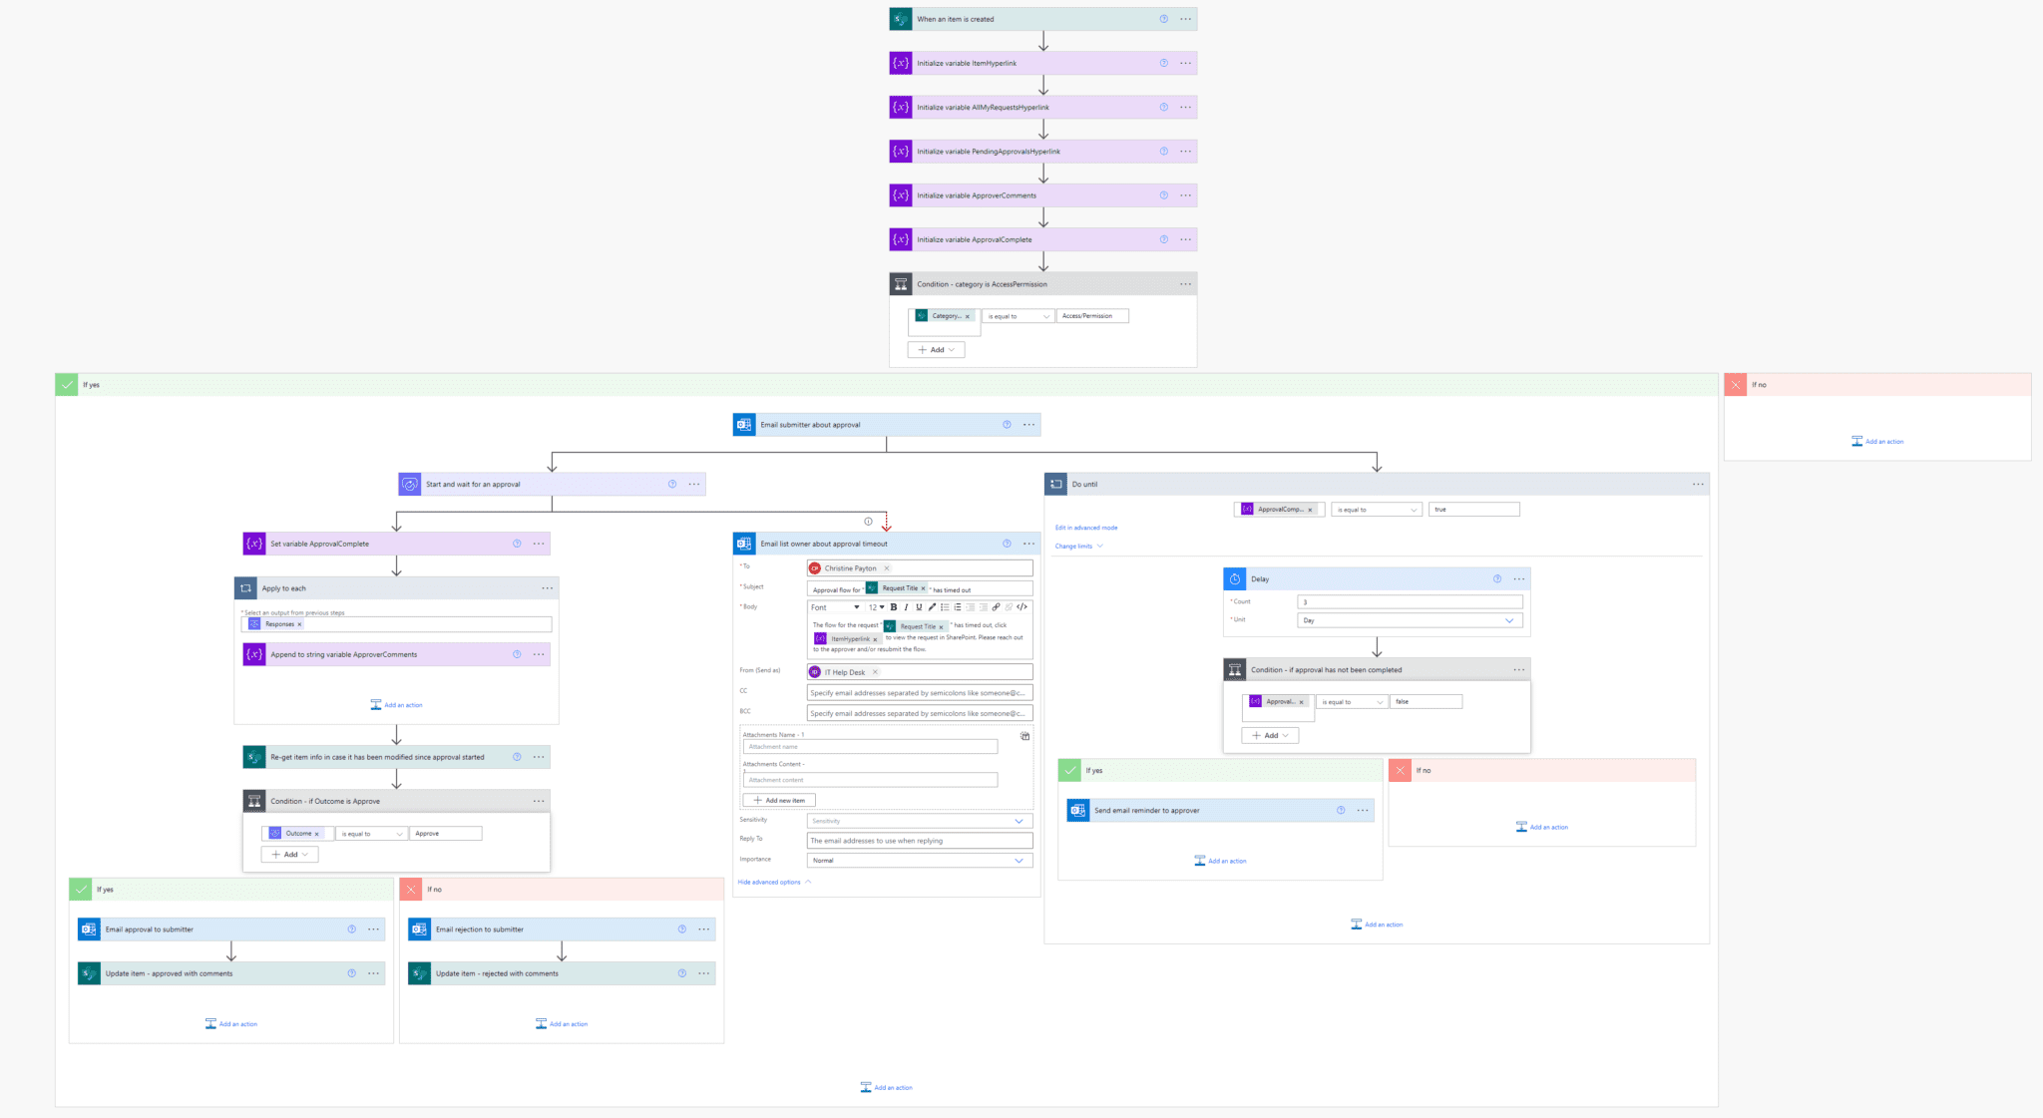
Task: Click the loop icon of Apply to each
Action: (x=245, y=588)
